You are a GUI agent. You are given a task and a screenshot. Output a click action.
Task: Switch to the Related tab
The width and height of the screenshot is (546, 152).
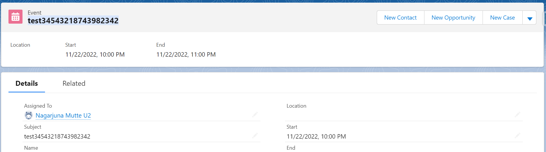[74, 83]
